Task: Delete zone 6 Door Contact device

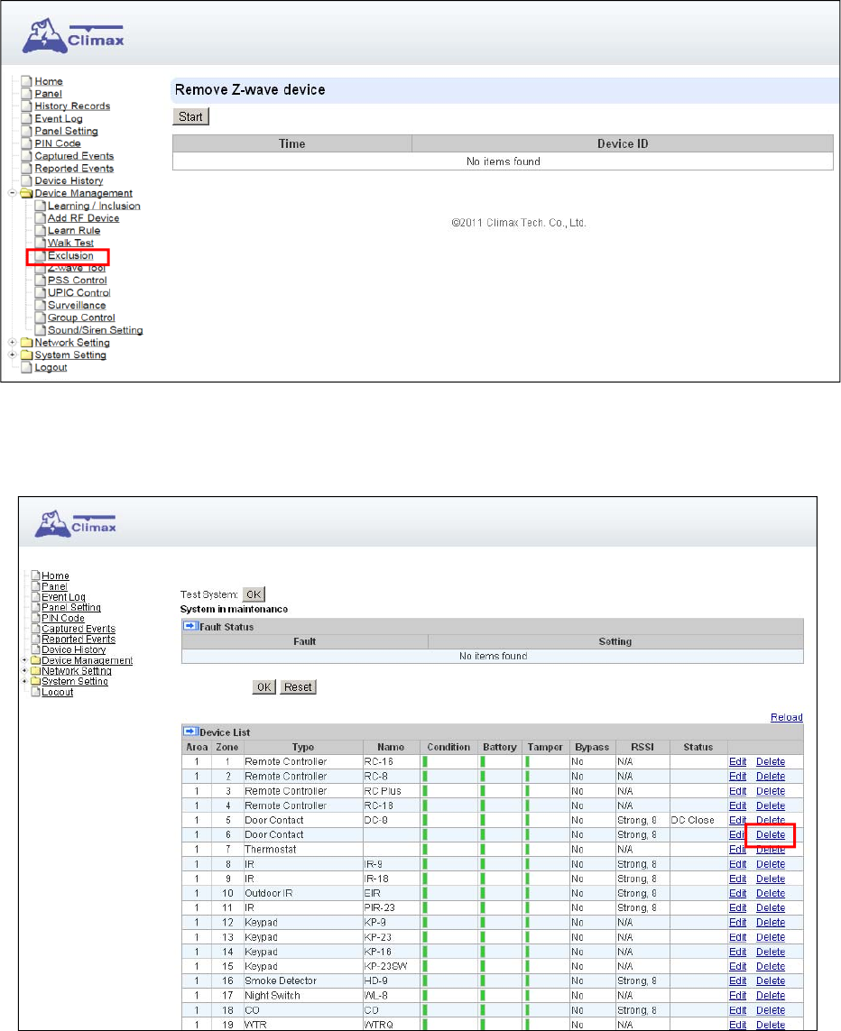Action: click(x=771, y=835)
